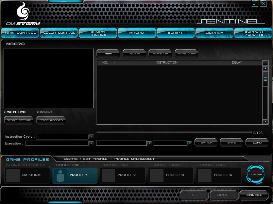Open the Execution dropdown
Screen dimensions: 273x204
(91, 143)
